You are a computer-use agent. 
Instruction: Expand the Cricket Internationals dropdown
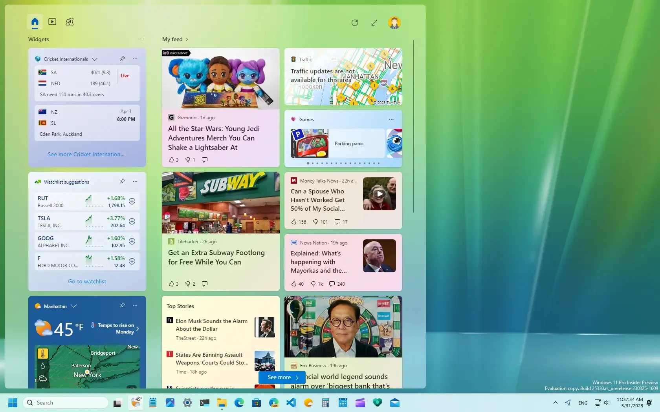click(95, 59)
